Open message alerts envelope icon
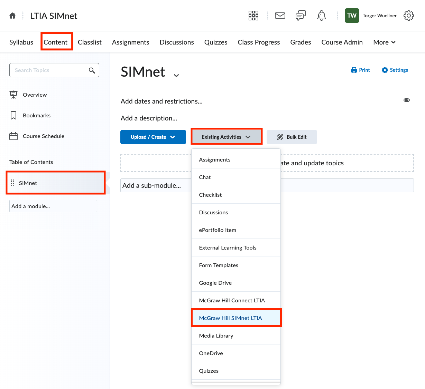 (x=280, y=16)
